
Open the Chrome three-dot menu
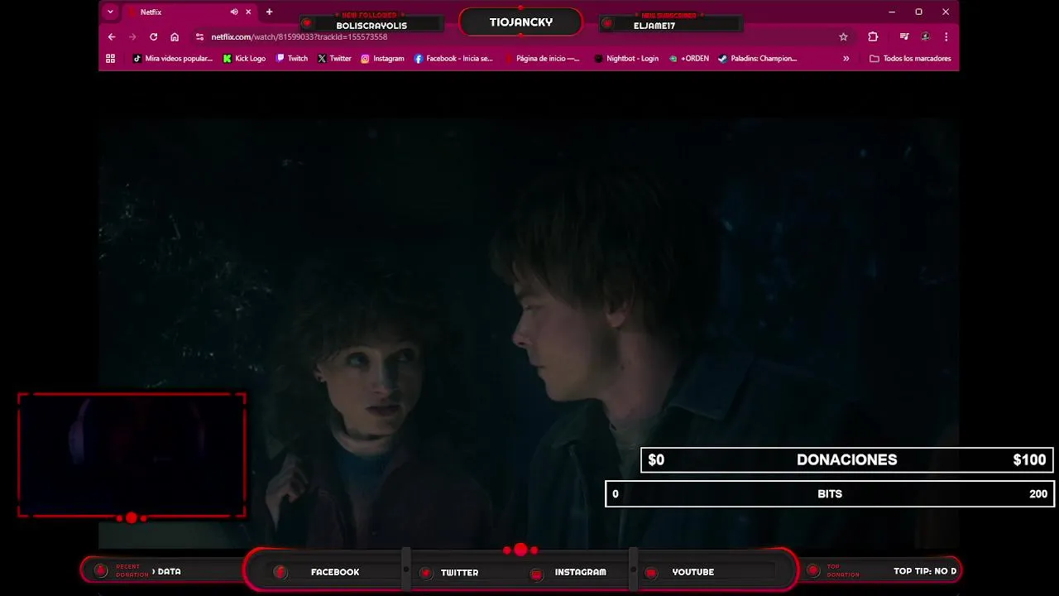coord(946,36)
